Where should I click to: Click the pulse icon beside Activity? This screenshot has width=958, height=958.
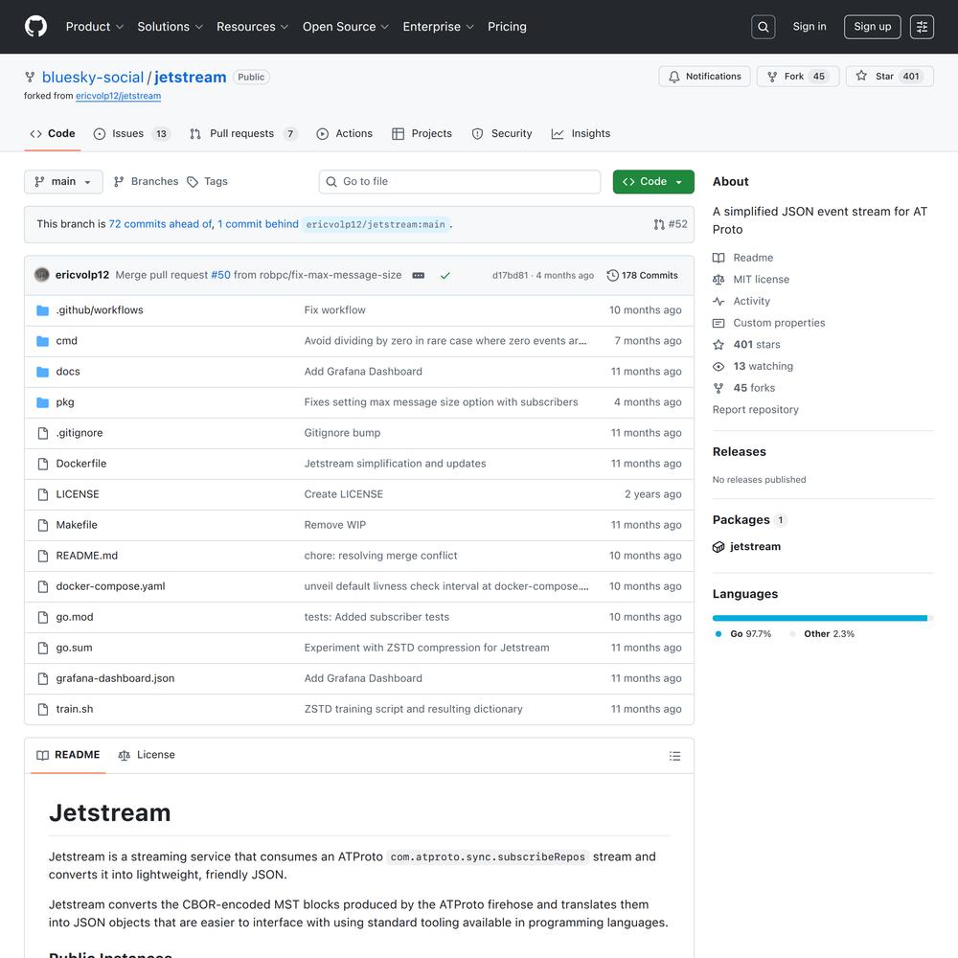(x=718, y=301)
